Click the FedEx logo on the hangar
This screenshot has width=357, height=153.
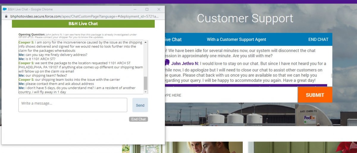click(x=310, y=118)
